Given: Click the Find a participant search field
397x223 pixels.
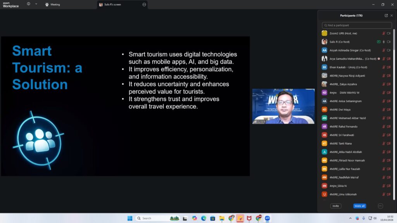Looking at the screenshot, I should [x=357, y=25].
